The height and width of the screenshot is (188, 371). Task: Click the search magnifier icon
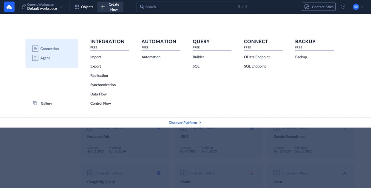[x=142, y=7]
